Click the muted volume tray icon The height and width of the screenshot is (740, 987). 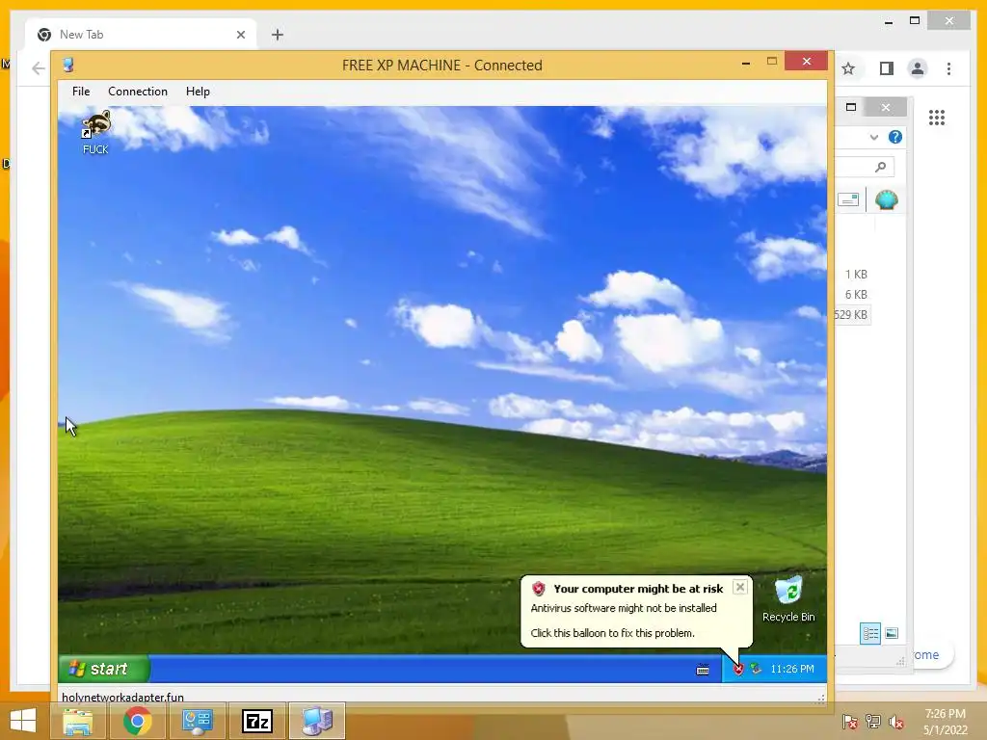(x=896, y=722)
